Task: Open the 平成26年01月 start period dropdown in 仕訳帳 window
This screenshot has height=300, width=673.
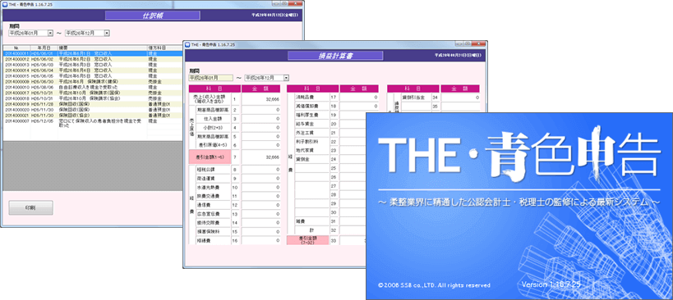Action: tap(50, 33)
